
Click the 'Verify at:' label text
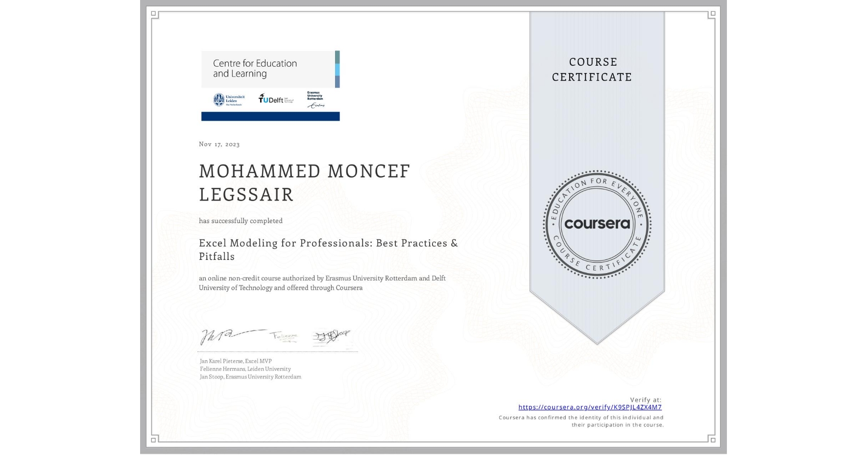coord(645,400)
